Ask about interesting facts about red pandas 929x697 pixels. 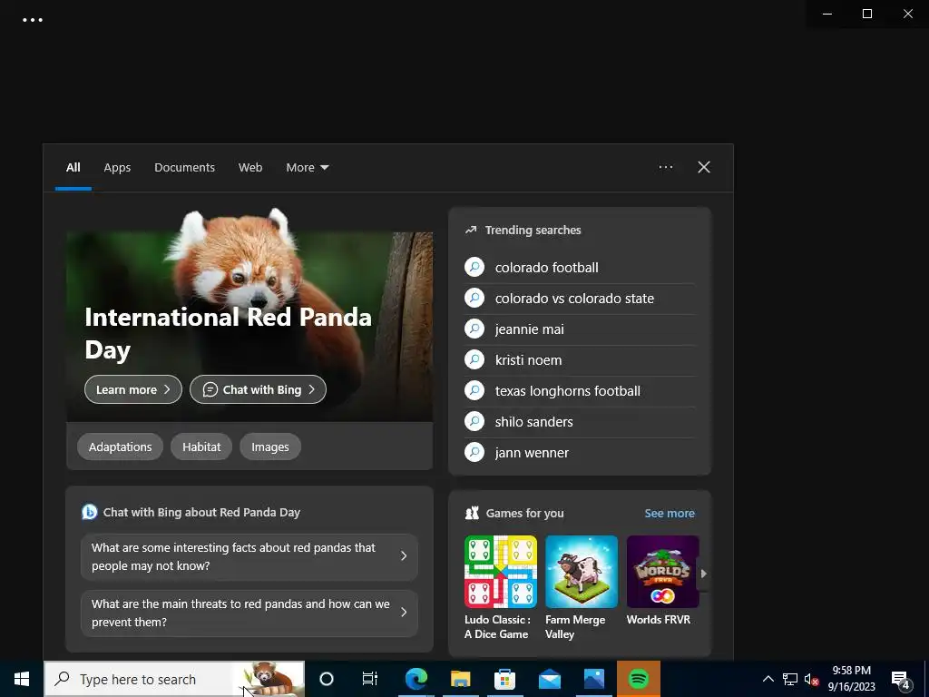pyautogui.click(x=249, y=556)
